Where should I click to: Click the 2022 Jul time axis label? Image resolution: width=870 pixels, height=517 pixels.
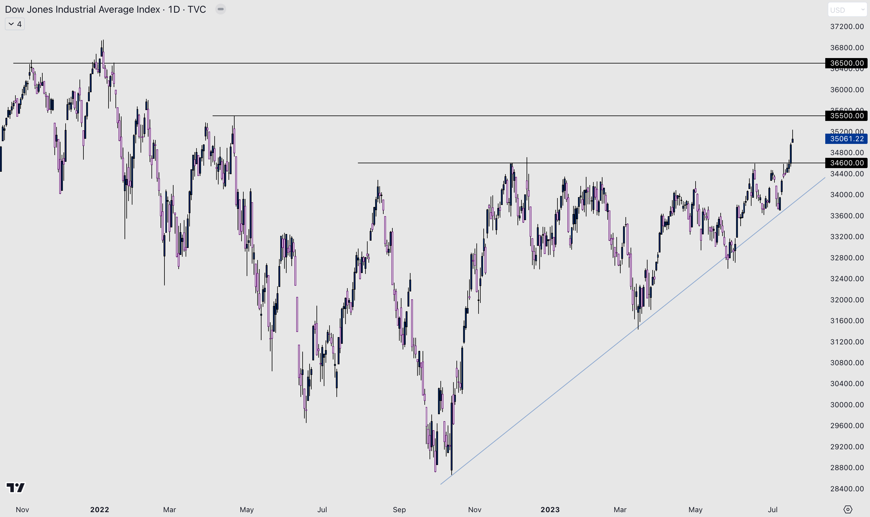point(322,510)
